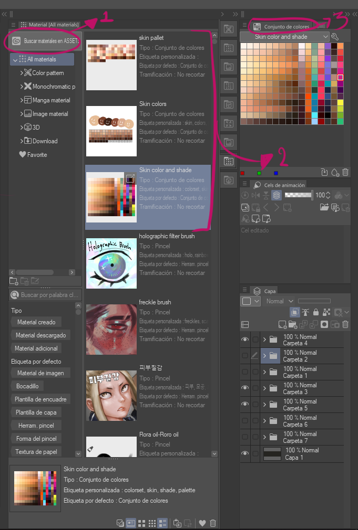Click import color set material icon
Viewport: 358px width, 530px height.
pos(324,173)
